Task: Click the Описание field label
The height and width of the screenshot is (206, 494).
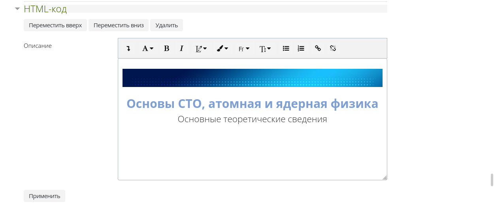Action: coord(38,45)
